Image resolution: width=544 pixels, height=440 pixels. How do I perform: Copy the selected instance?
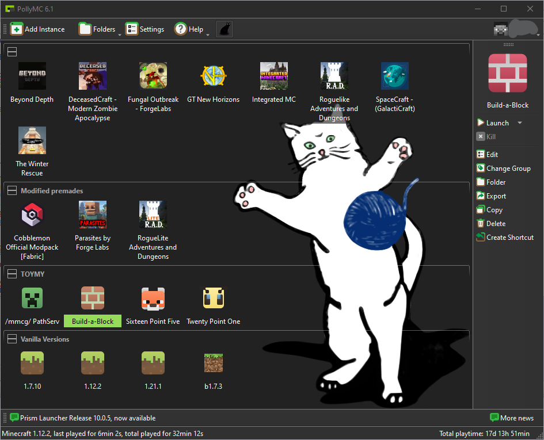pos(489,210)
